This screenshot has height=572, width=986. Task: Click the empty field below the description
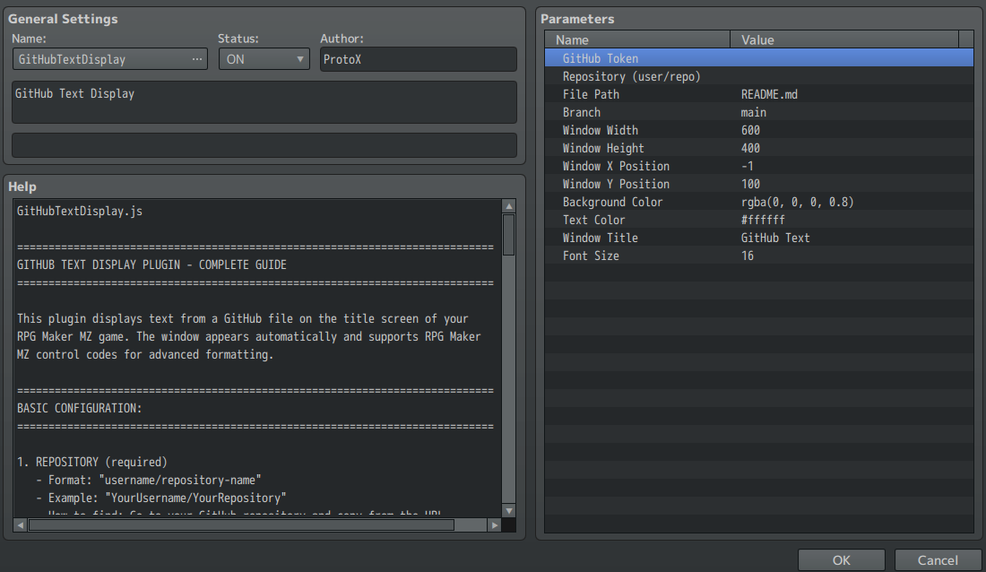[x=264, y=145]
